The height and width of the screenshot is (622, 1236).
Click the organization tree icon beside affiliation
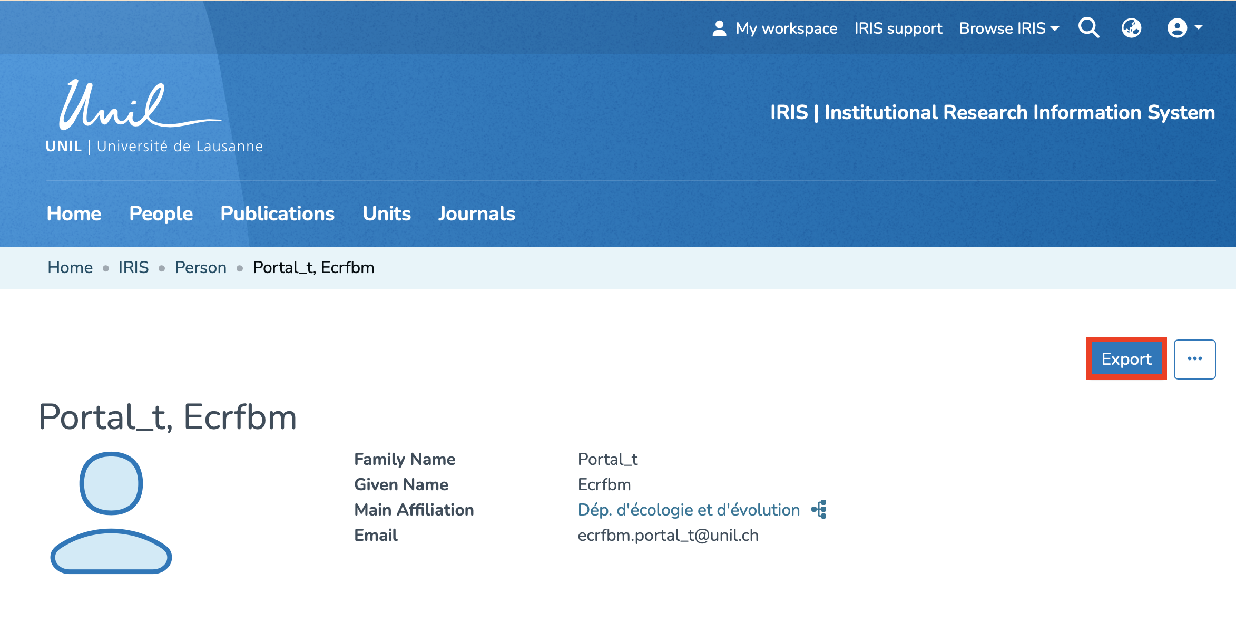[819, 510]
